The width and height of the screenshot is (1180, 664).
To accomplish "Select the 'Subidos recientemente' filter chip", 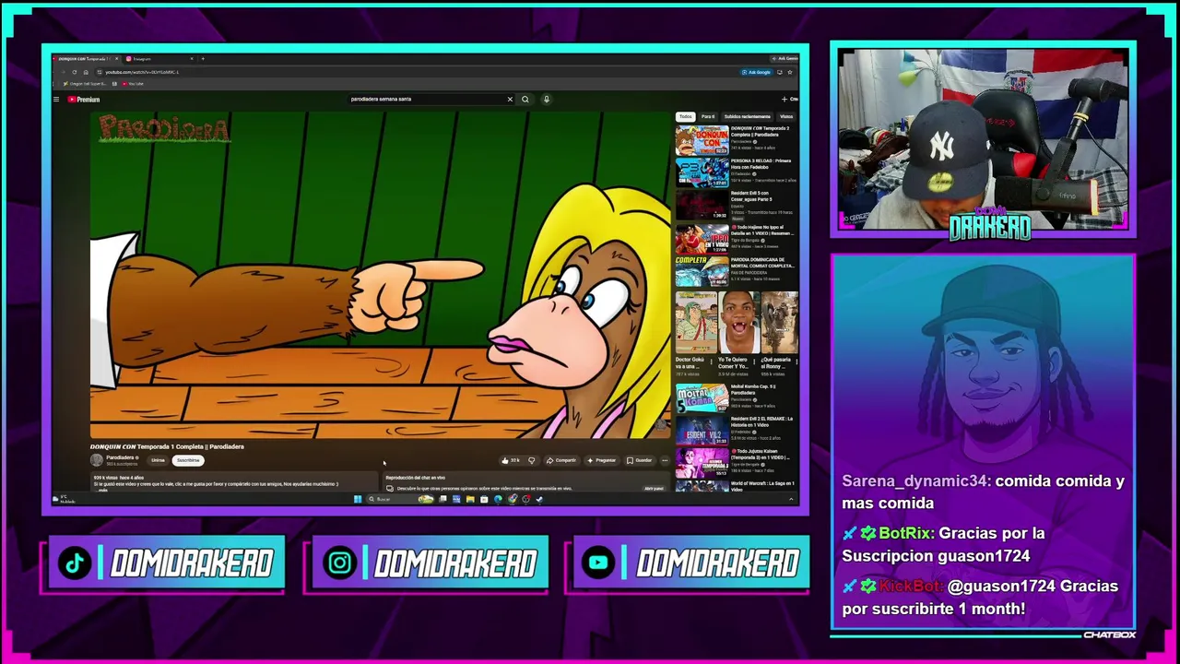I will pyautogui.click(x=747, y=117).
